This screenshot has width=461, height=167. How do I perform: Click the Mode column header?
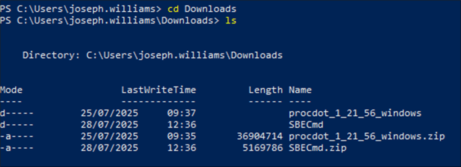tap(11, 90)
